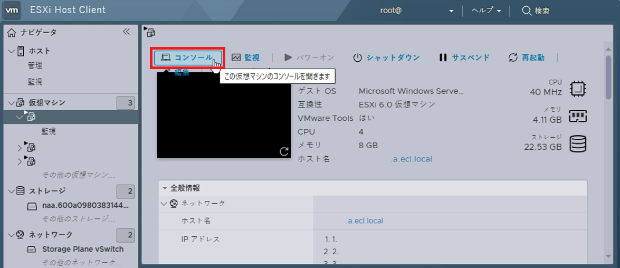Viewport: 620px width, 268px height.
Task: Click the ESXi Host Client title
Action: 68,10
